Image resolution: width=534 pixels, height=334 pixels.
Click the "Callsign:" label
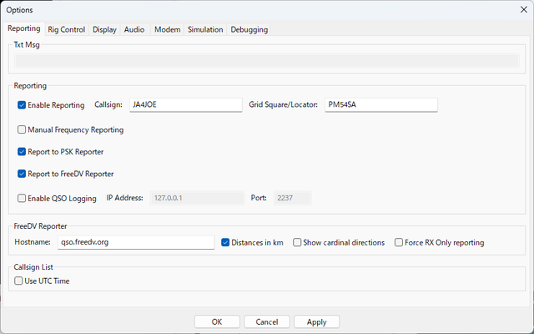108,104
